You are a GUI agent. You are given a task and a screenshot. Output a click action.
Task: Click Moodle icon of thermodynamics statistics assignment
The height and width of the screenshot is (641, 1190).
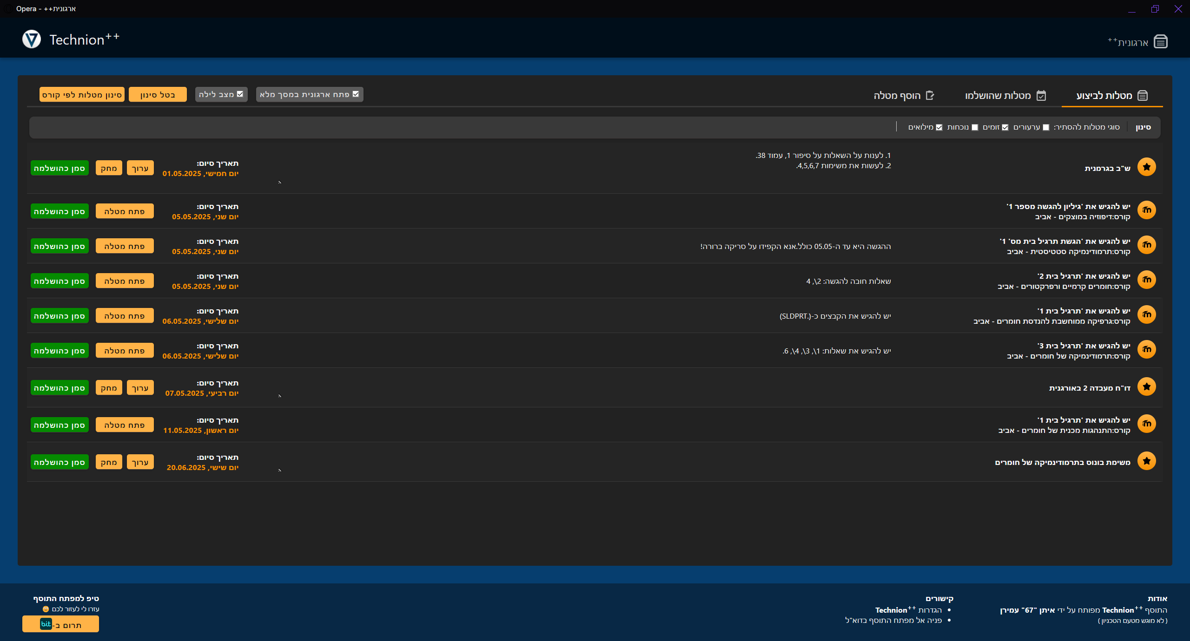point(1146,245)
